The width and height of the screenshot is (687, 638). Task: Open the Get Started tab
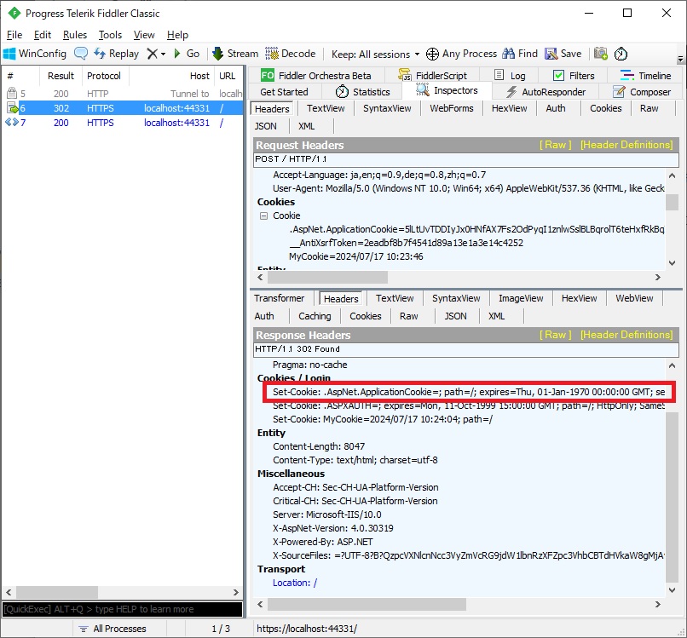coord(284,92)
